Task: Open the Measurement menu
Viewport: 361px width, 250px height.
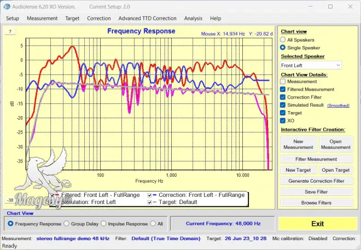Action: click(x=42, y=19)
